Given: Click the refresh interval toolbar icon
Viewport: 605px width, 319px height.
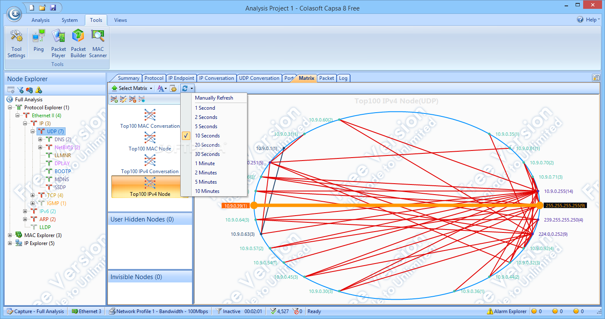Looking at the screenshot, I should (x=185, y=88).
